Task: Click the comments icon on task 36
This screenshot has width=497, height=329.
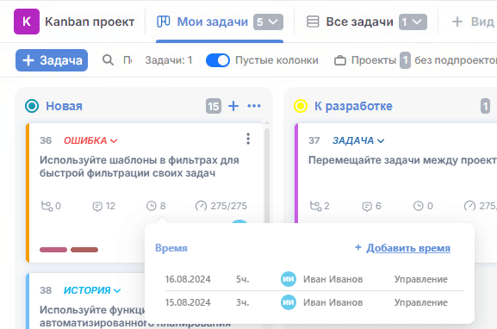Action: click(97, 207)
